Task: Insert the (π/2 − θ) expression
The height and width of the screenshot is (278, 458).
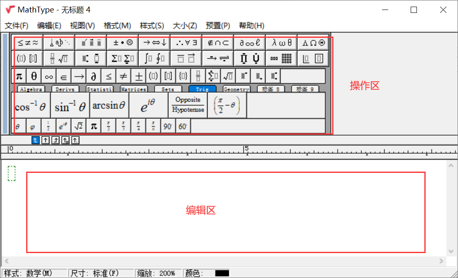Action: click(x=227, y=106)
